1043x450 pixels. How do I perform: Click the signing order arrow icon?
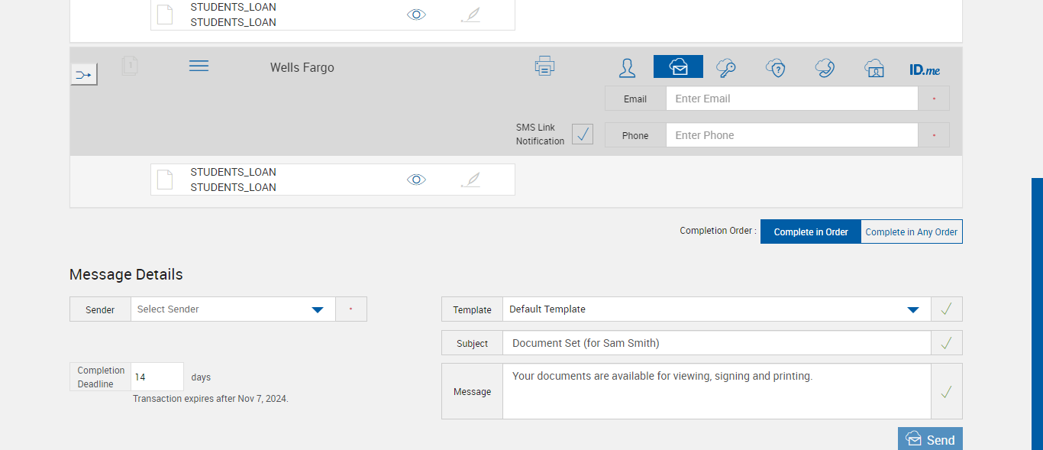click(x=84, y=75)
